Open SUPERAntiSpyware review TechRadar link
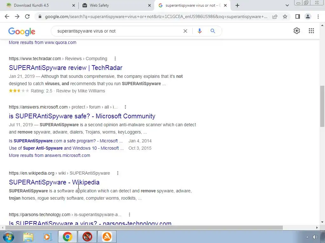This screenshot has height=243, width=325. point(65,68)
